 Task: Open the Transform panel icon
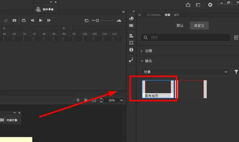131,43
